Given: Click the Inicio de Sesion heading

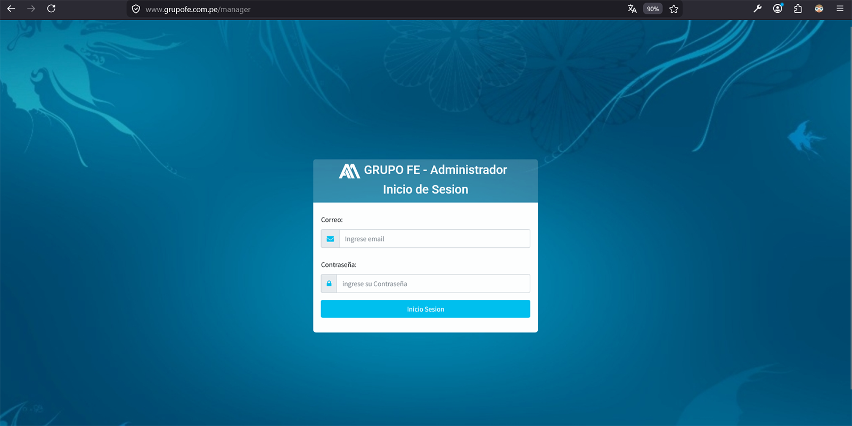Looking at the screenshot, I should [425, 189].
